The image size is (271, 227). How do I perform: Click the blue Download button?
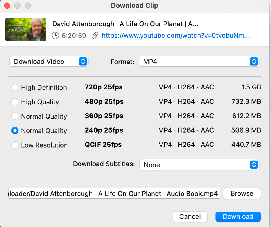[x=238, y=216]
